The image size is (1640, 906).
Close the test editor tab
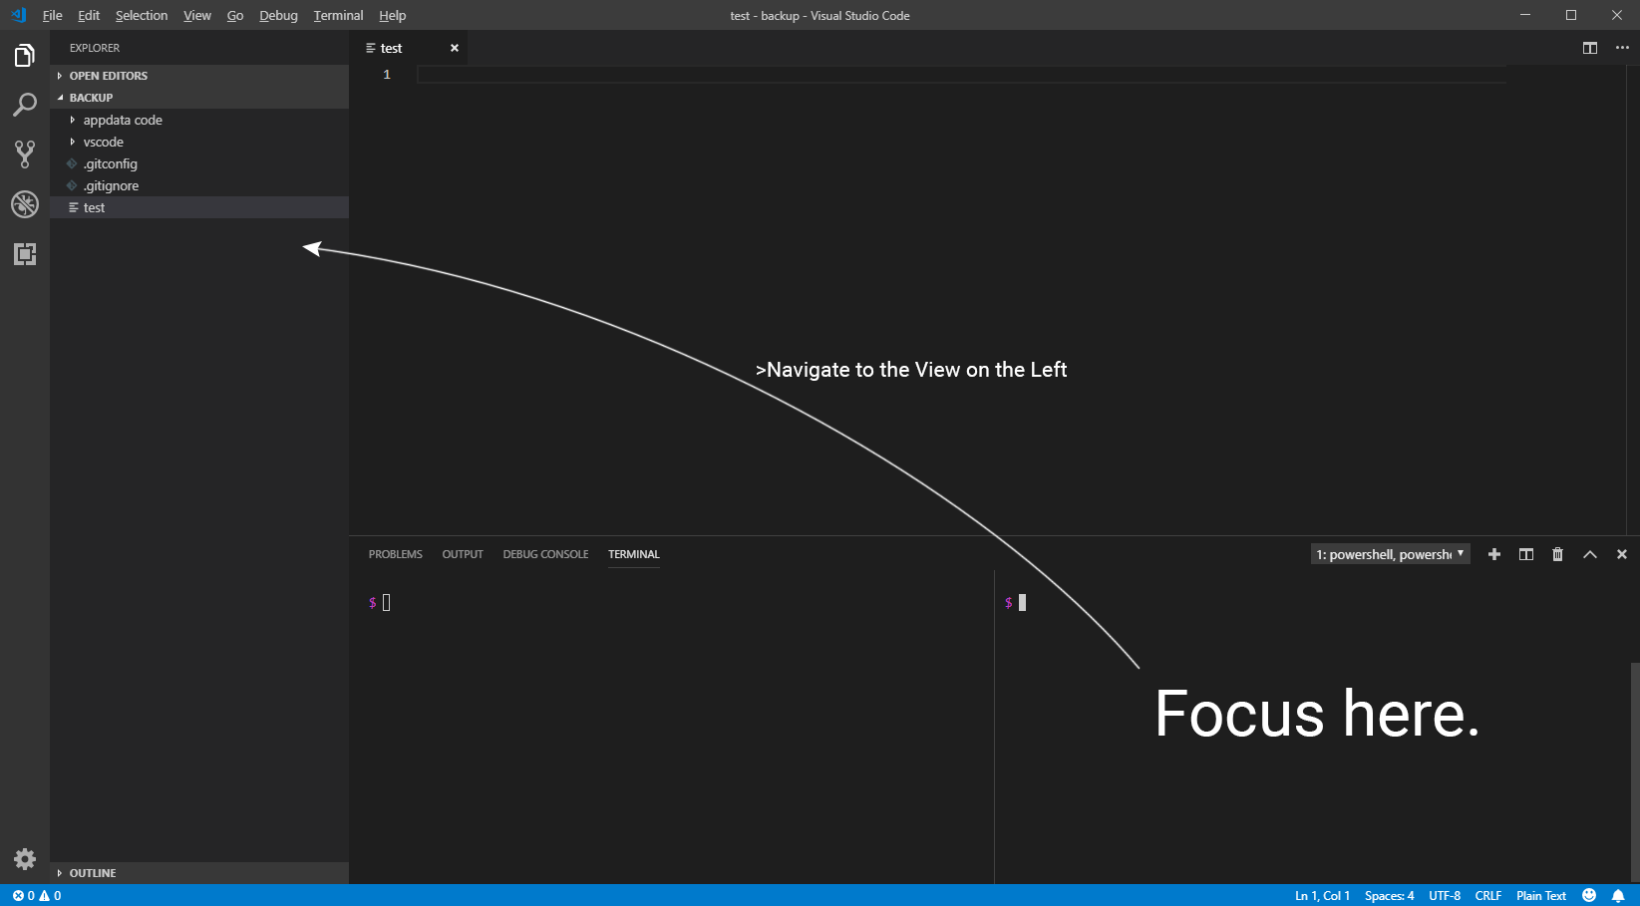(x=455, y=48)
